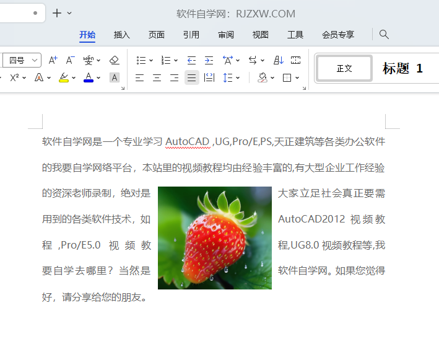Click the search magnifier icon
The height and width of the screenshot is (344, 439).
click(x=384, y=35)
